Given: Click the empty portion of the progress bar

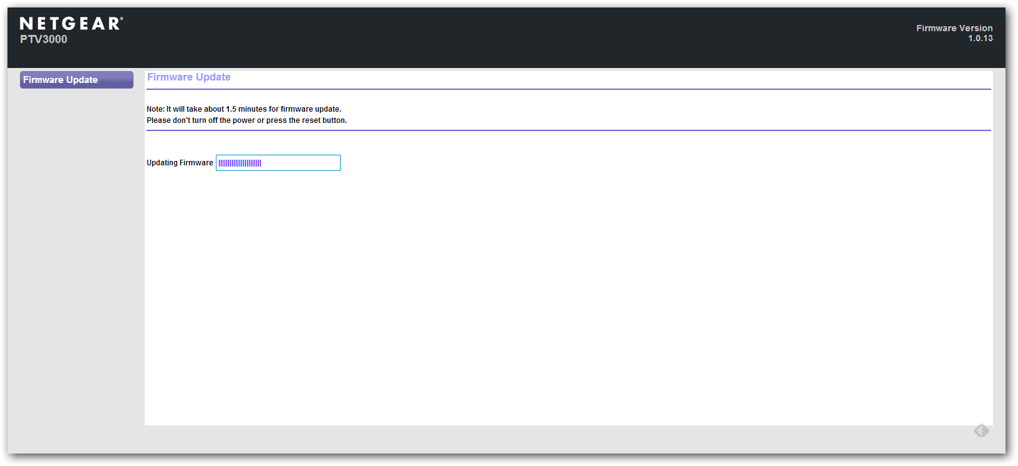Looking at the screenshot, I should [x=303, y=163].
